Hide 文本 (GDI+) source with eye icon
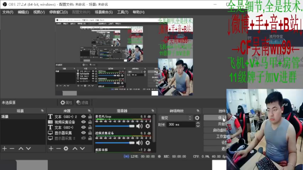The image size is (303, 170). tap(83, 127)
